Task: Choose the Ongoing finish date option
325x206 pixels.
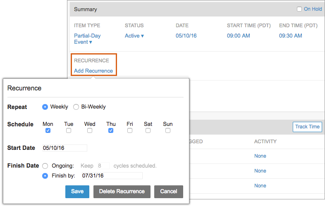Action: pyautogui.click(x=45, y=166)
